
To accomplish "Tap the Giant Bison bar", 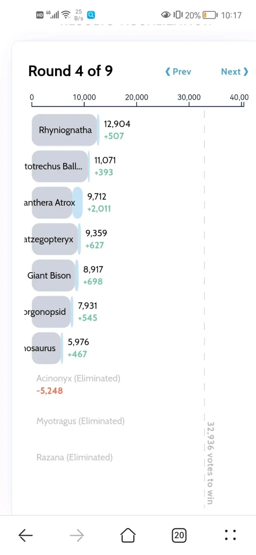I will pos(53,276).
